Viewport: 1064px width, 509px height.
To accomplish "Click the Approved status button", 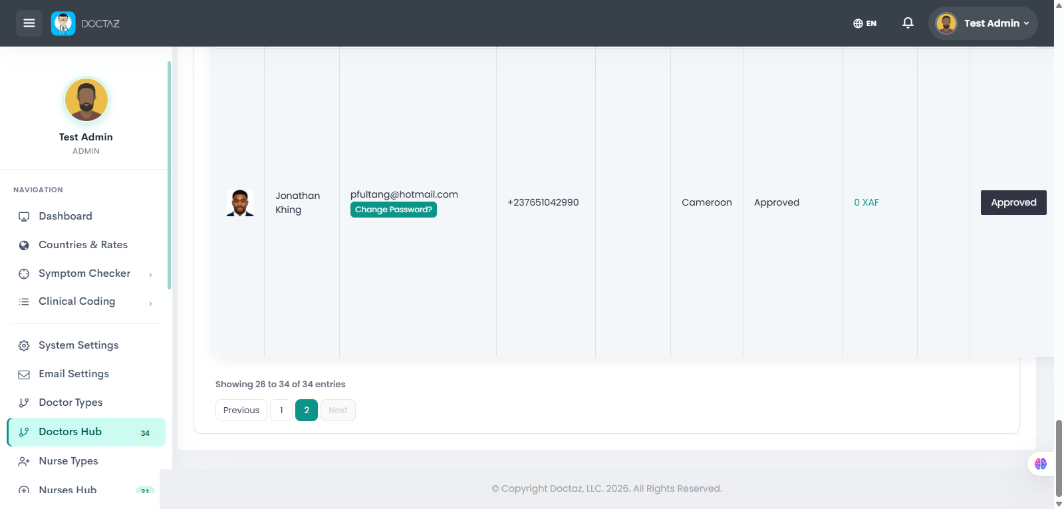I will 1013,202.
